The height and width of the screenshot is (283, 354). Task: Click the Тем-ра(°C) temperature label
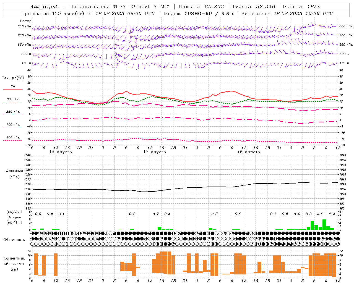13,78
